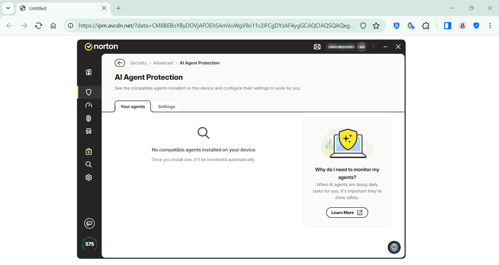The image size is (499, 265).
Task: View the 575 score indicator
Action: coord(90,244)
